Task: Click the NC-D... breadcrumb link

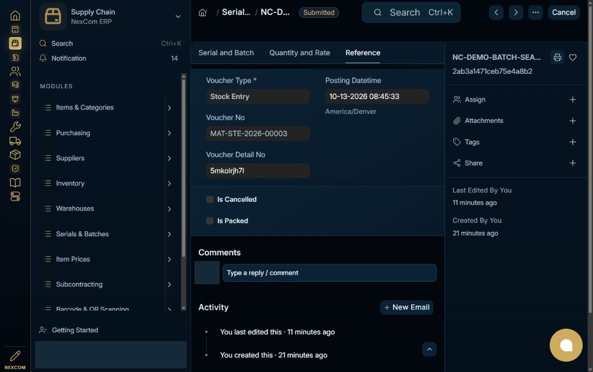Action: point(275,12)
